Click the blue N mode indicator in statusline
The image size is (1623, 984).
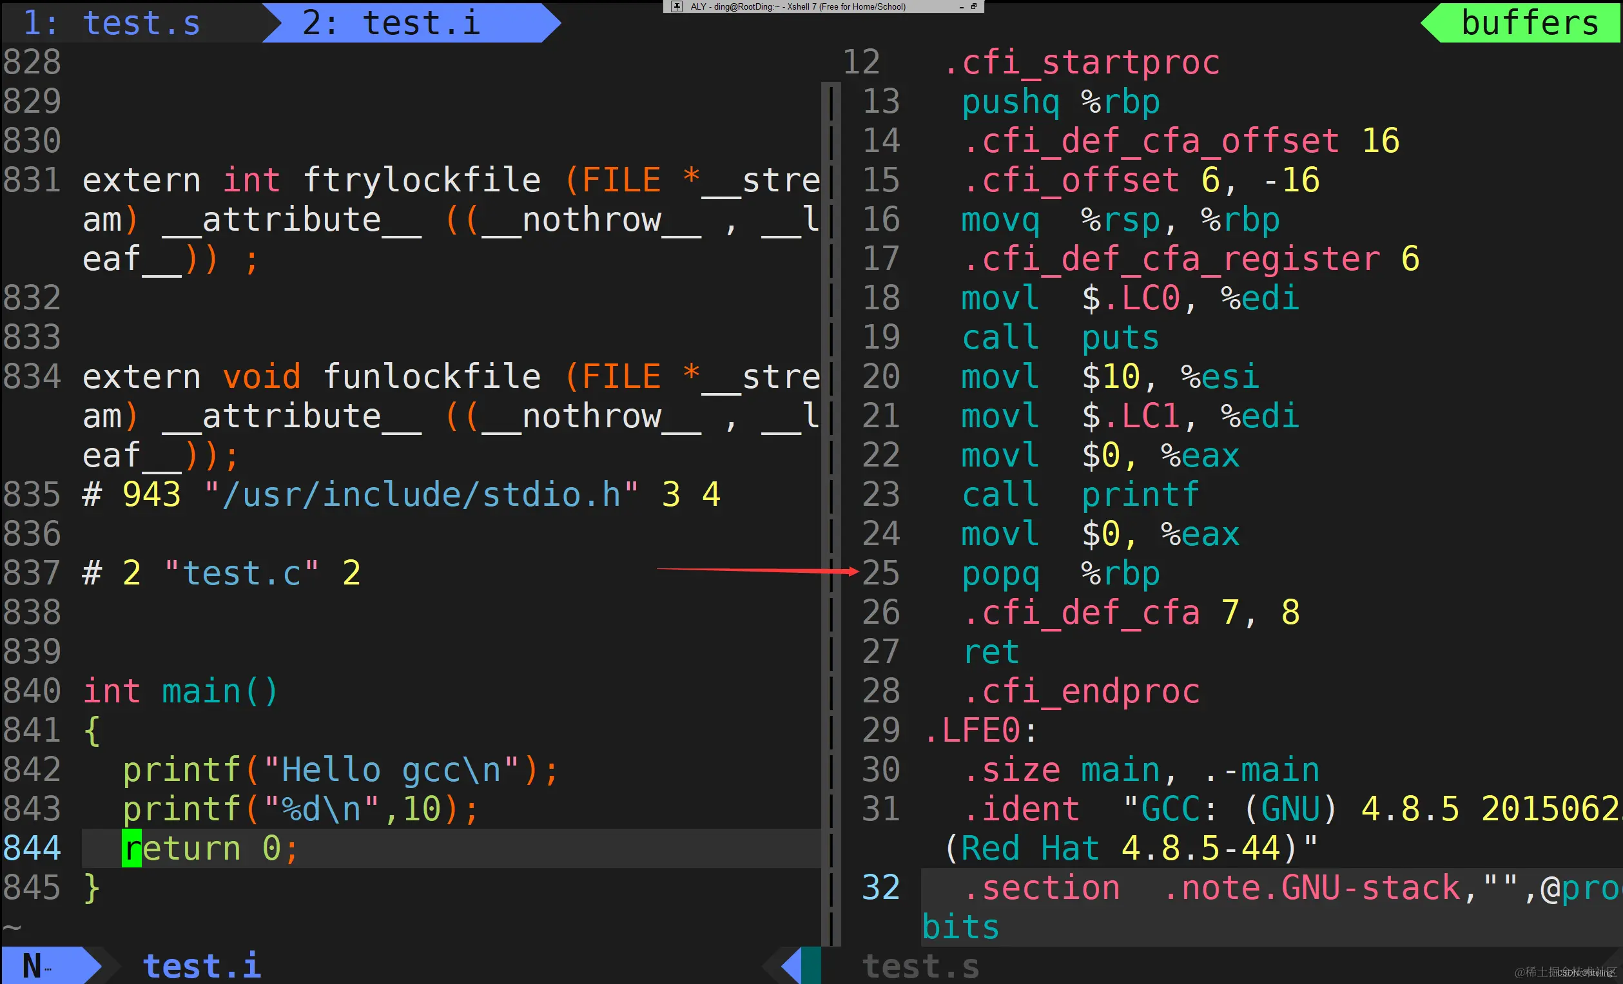click(33, 966)
